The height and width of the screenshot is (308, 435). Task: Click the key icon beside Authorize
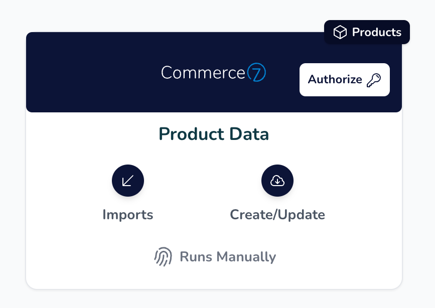pyautogui.click(x=374, y=80)
